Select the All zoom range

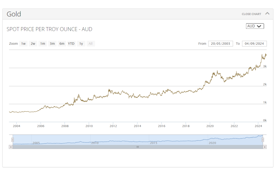point(91,44)
